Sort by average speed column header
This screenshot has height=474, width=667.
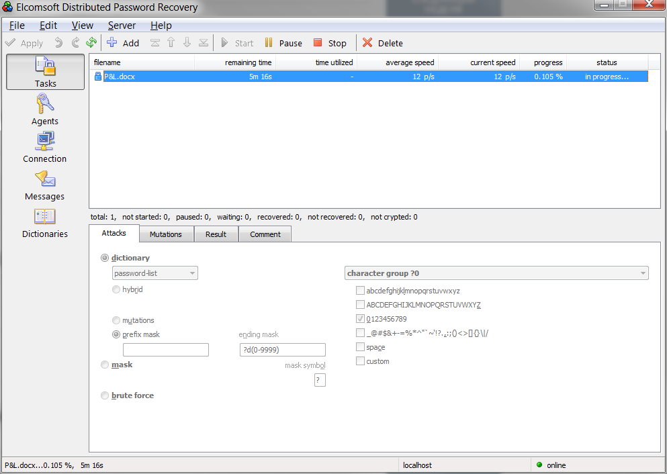[x=398, y=62]
